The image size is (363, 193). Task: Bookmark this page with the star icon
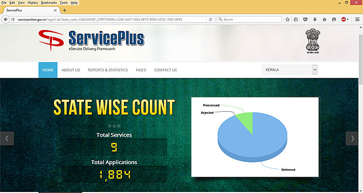(x=287, y=20)
